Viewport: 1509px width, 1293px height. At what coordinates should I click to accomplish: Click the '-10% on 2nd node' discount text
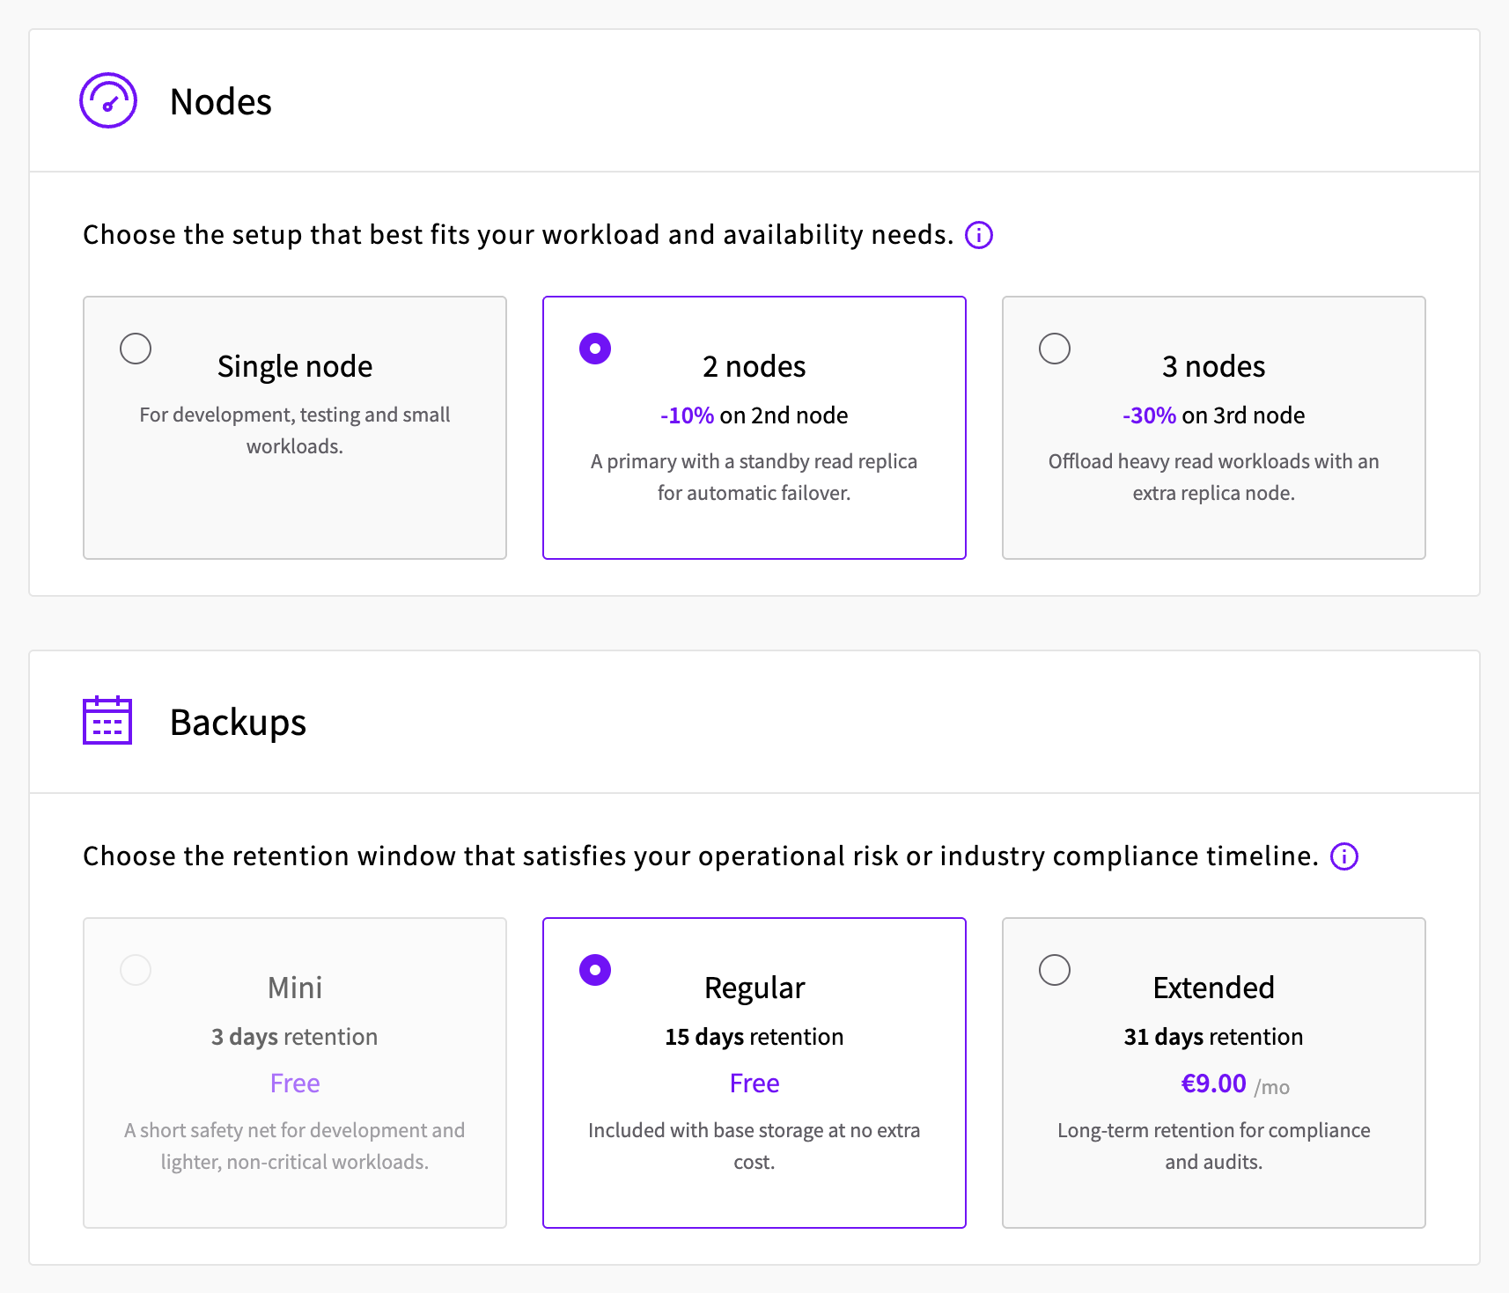pos(754,415)
